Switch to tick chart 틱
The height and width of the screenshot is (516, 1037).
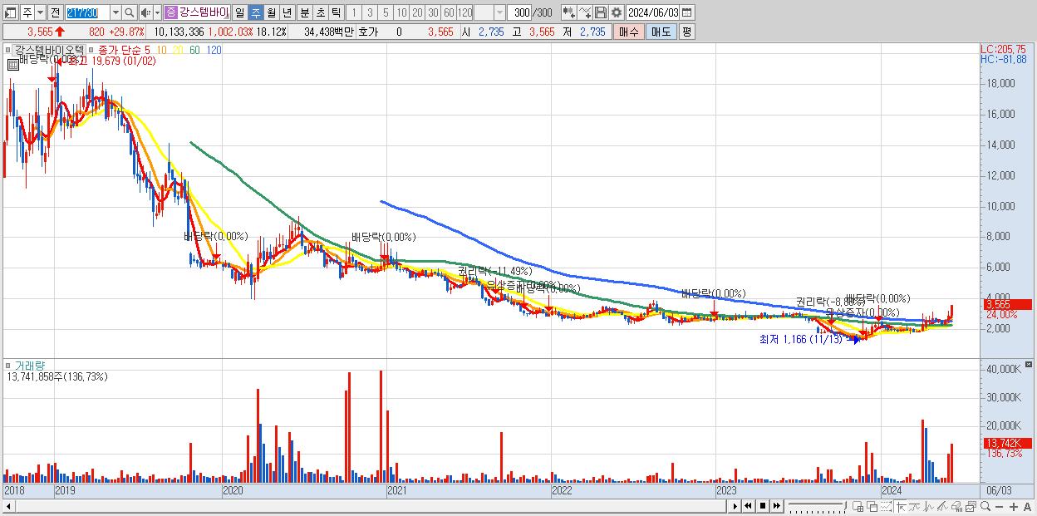[336, 12]
